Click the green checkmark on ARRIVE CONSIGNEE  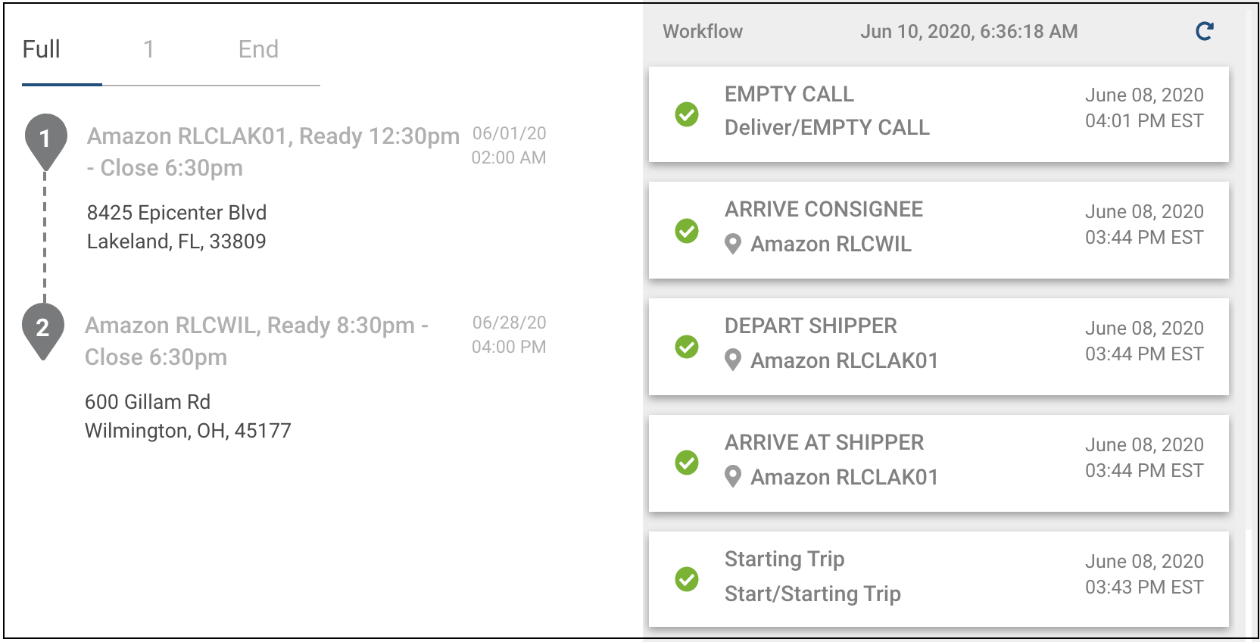tap(686, 231)
